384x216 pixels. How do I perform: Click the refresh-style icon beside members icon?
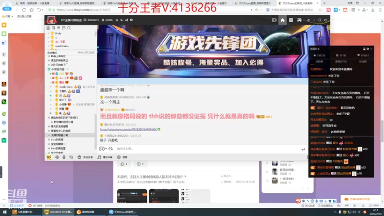tap(53, 28)
